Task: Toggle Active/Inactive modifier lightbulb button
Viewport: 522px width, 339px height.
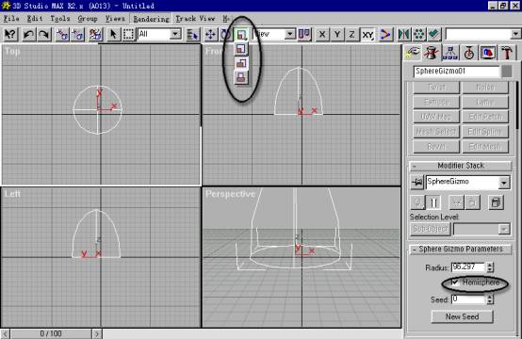Action: pyautogui.click(x=417, y=202)
